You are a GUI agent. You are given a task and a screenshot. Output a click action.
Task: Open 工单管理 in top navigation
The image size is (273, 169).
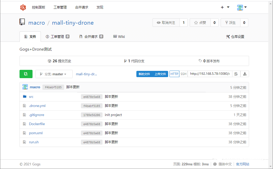coord(60,7)
